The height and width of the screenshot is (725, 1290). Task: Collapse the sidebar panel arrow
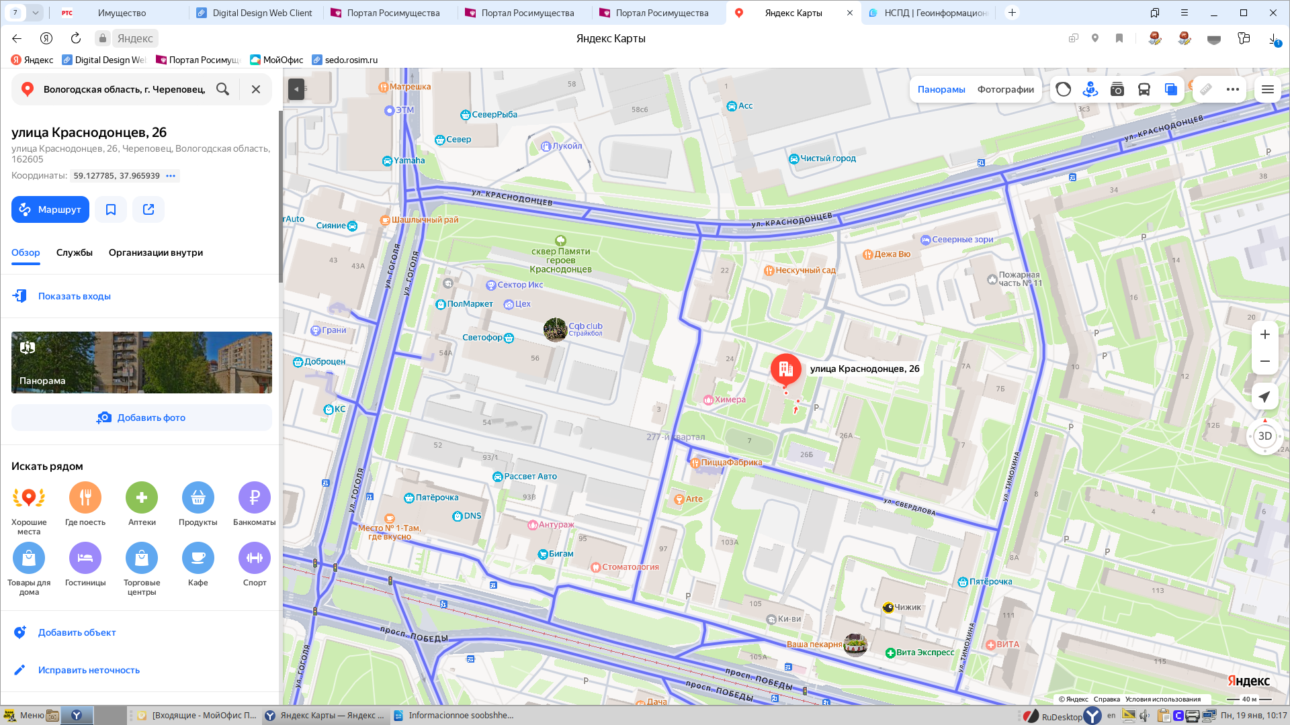296,89
